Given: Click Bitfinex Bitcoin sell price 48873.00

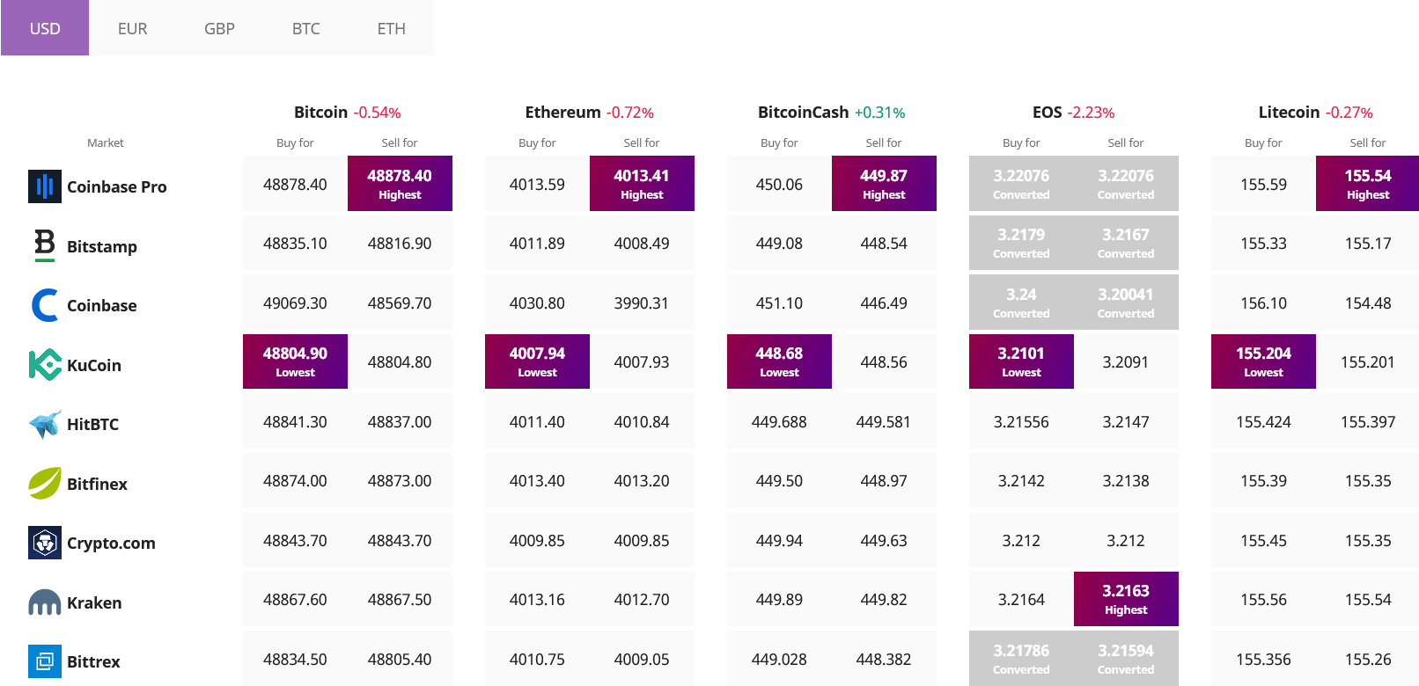Looking at the screenshot, I should point(400,481).
